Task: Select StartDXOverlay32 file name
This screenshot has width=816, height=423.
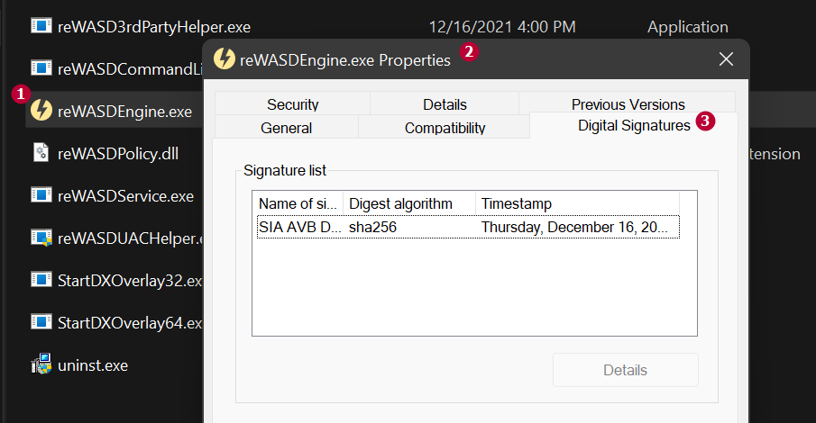Action: 130,281
